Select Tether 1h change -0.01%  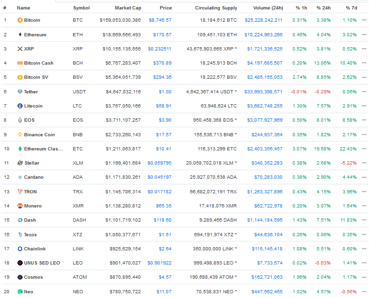click(x=299, y=91)
